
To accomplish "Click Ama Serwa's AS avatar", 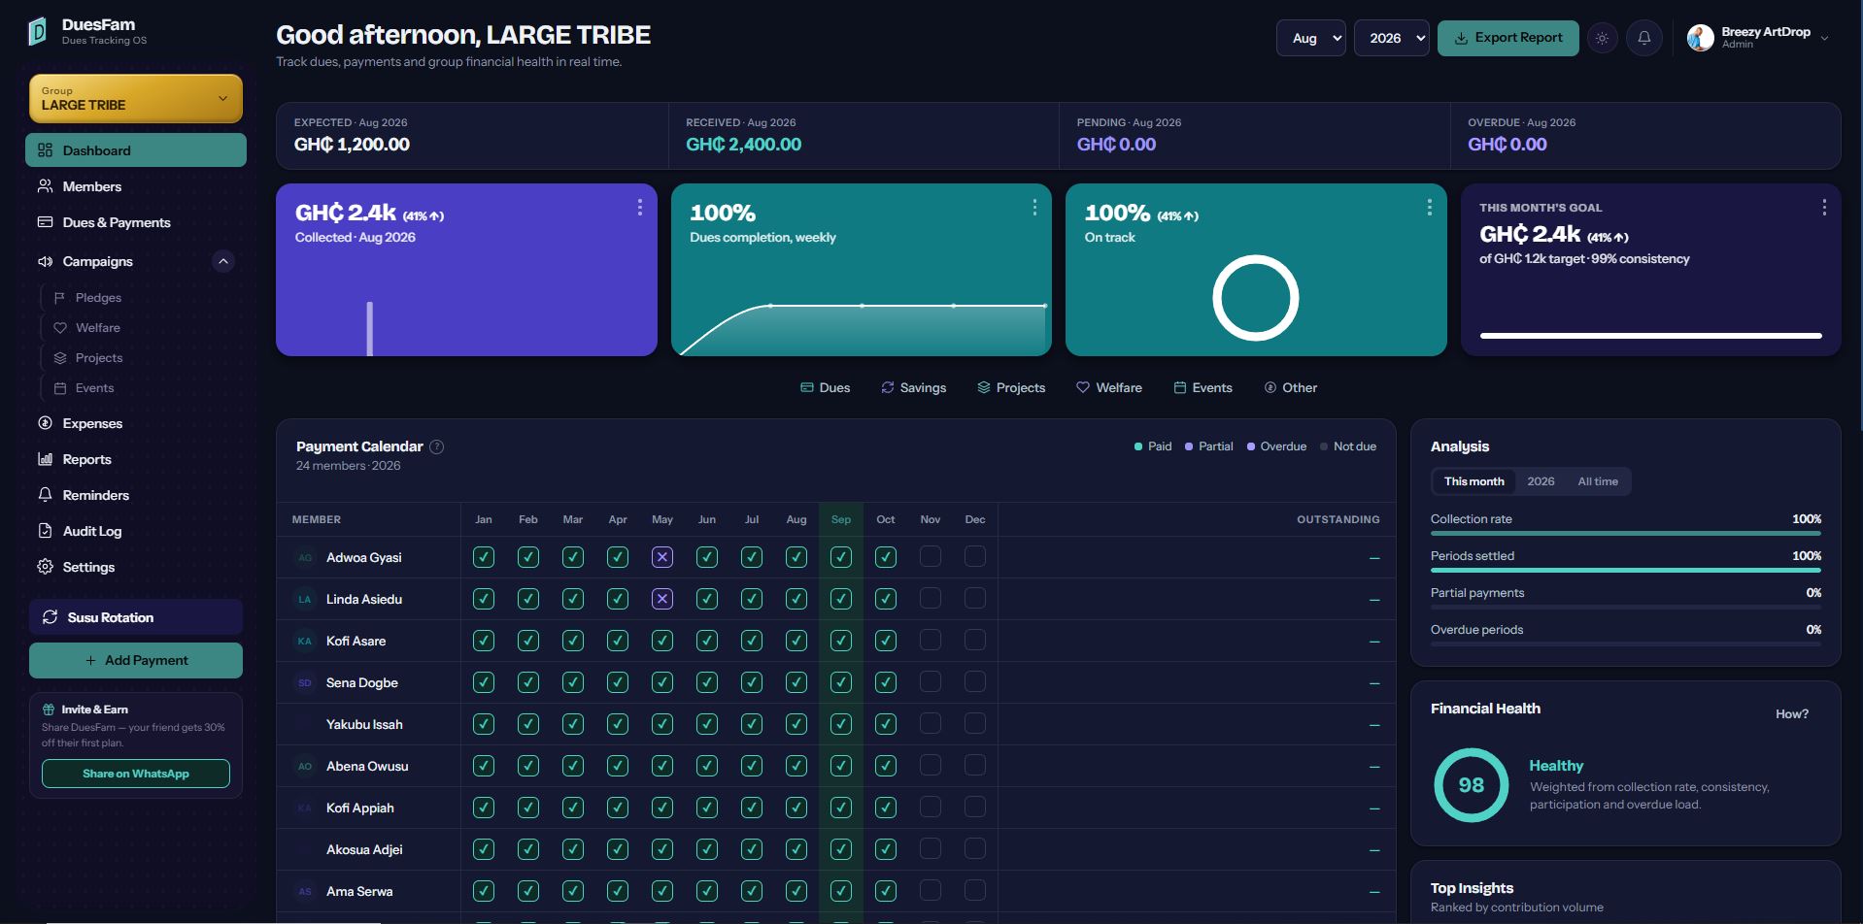I will tap(305, 892).
